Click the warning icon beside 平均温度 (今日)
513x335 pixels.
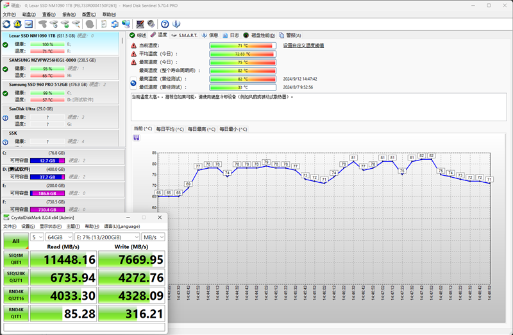133,54
